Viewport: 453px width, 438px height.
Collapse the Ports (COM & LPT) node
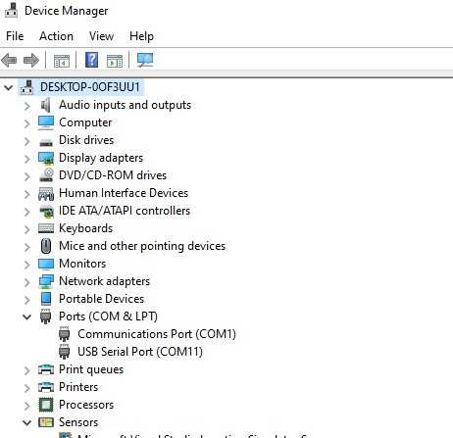pos(27,316)
